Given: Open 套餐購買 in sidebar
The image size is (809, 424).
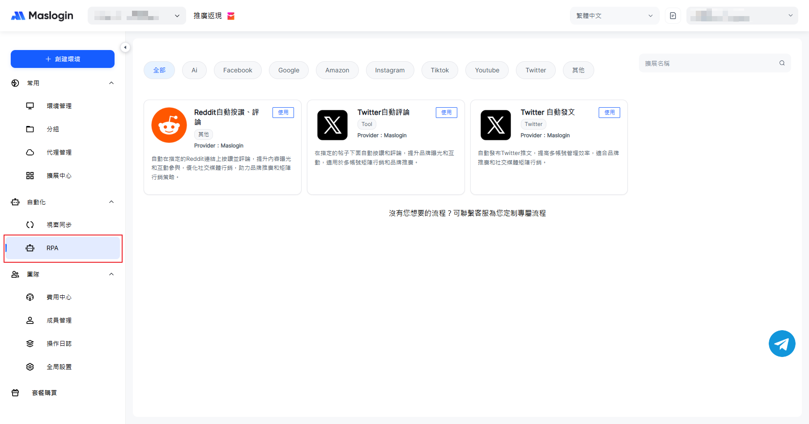Looking at the screenshot, I should pos(44,393).
